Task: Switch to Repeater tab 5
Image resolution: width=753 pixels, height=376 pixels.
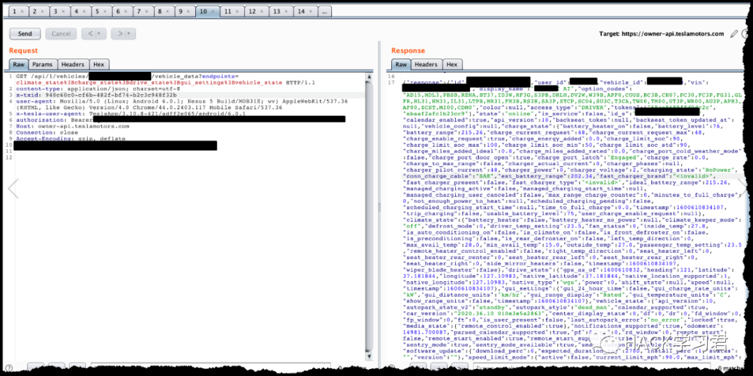Action: [98, 11]
